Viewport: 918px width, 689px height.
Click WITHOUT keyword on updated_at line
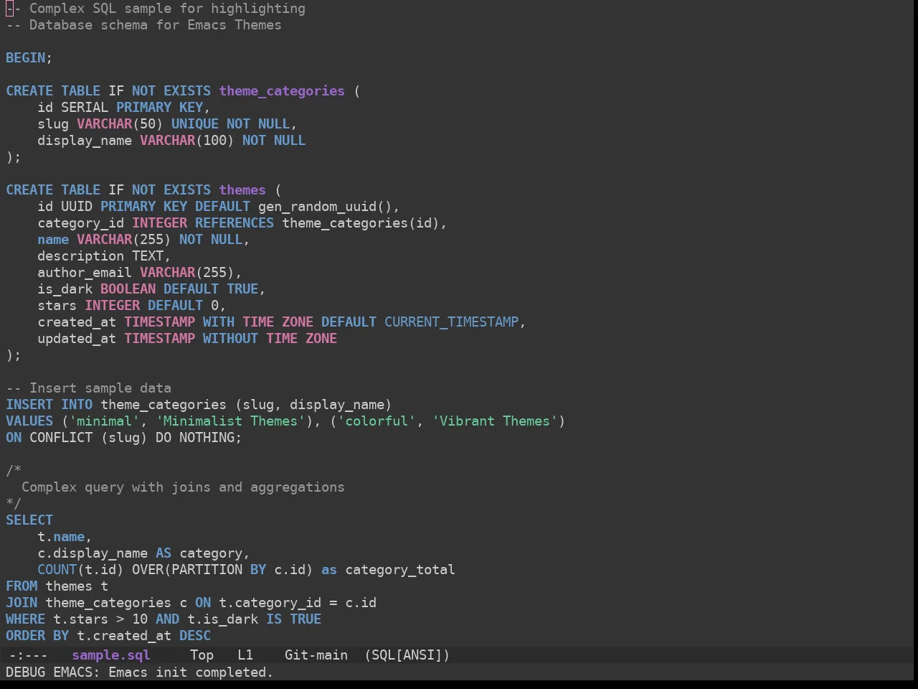click(x=230, y=338)
